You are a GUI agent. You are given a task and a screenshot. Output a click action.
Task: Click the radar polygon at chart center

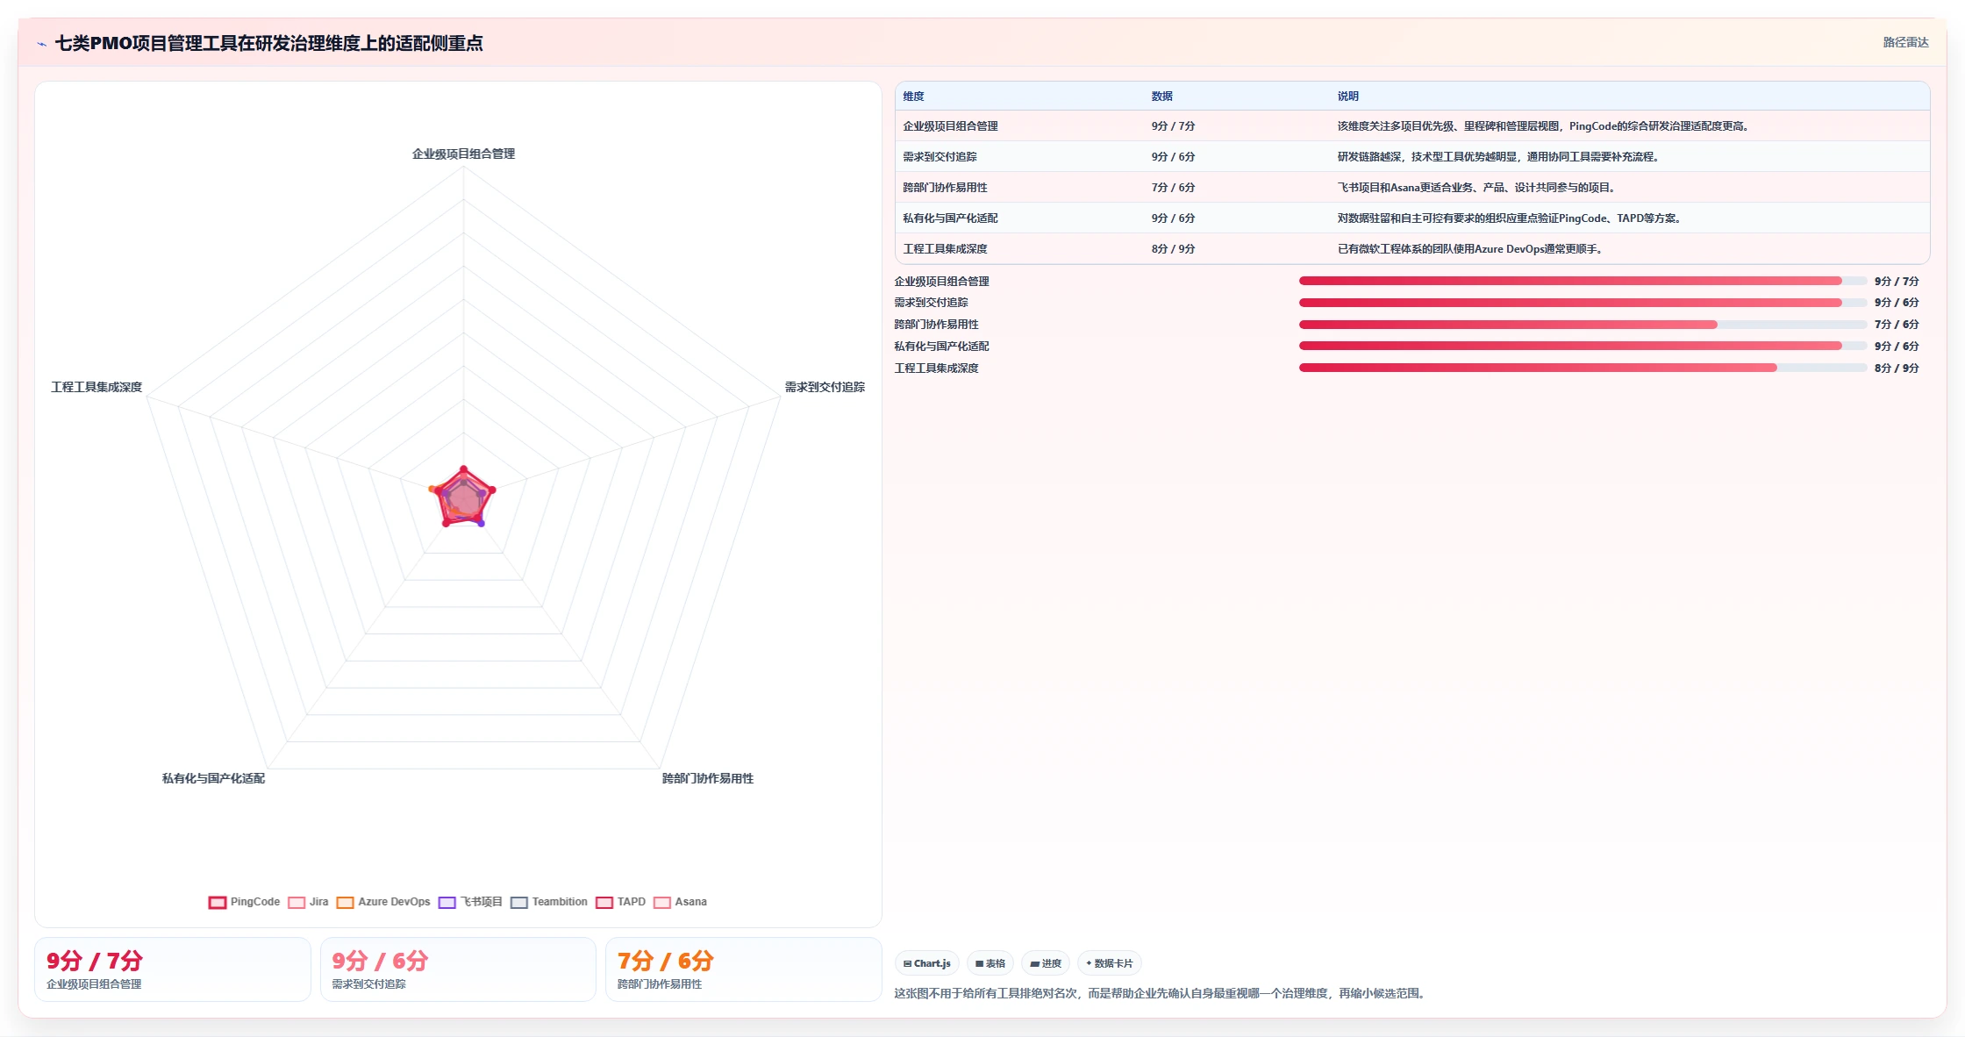pyautogui.click(x=464, y=498)
